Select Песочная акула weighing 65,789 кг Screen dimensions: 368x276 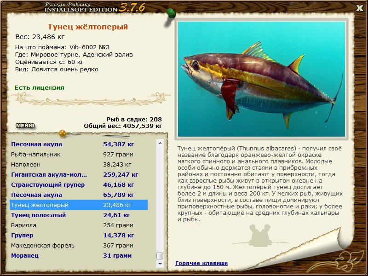pyautogui.click(x=79, y=195)
